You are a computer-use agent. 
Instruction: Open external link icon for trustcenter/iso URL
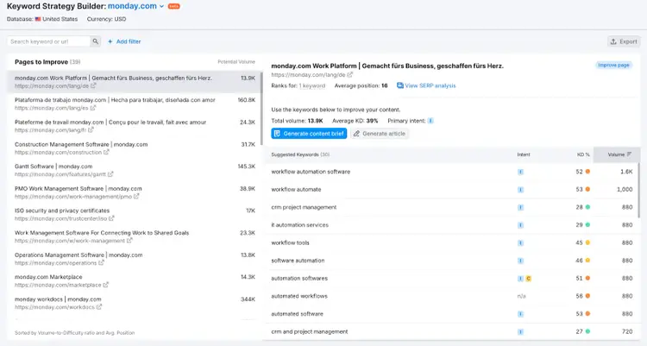click(111, 218)
